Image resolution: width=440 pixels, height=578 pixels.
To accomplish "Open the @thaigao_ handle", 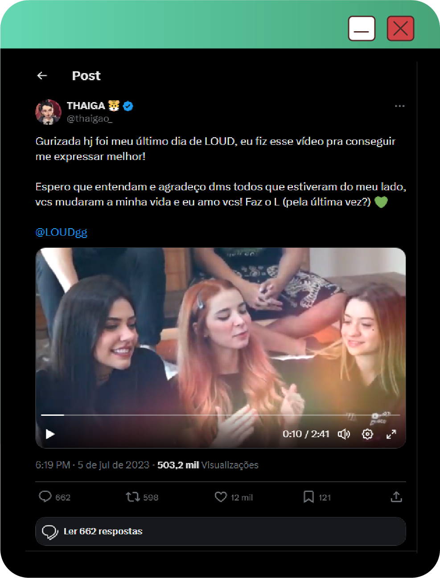I will [x=89, y=119].
